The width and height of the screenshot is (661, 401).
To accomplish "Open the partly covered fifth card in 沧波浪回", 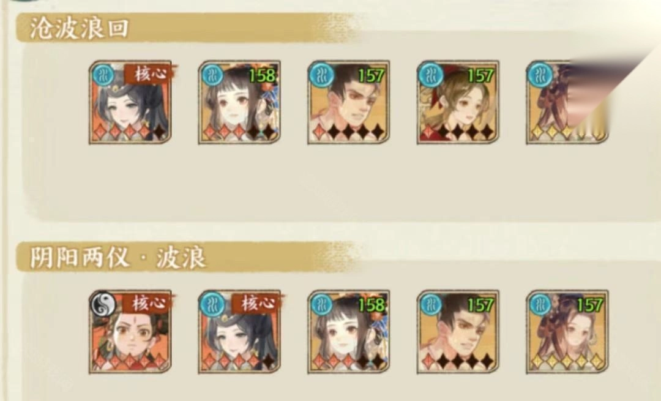I will click(567, 102).
